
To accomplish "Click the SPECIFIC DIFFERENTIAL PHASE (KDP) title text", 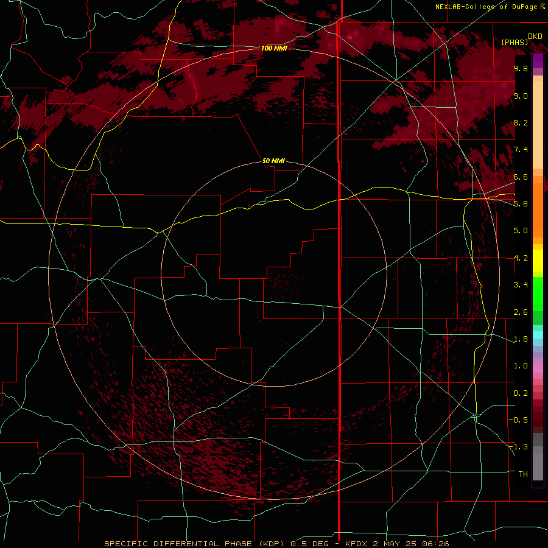I will point(195,544).
